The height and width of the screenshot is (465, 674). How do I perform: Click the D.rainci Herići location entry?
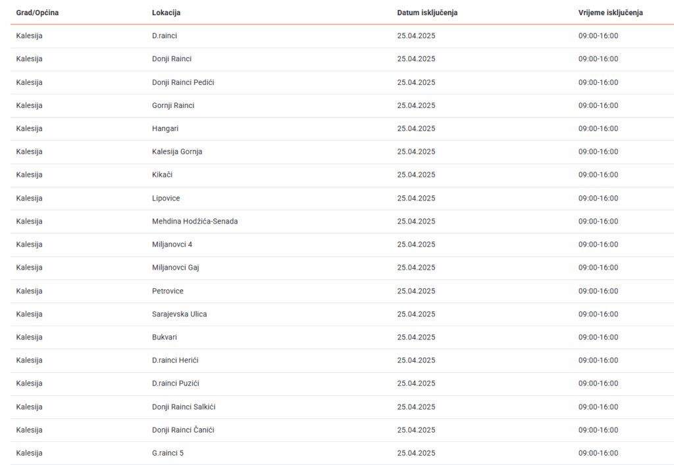(x=175, y=360)
